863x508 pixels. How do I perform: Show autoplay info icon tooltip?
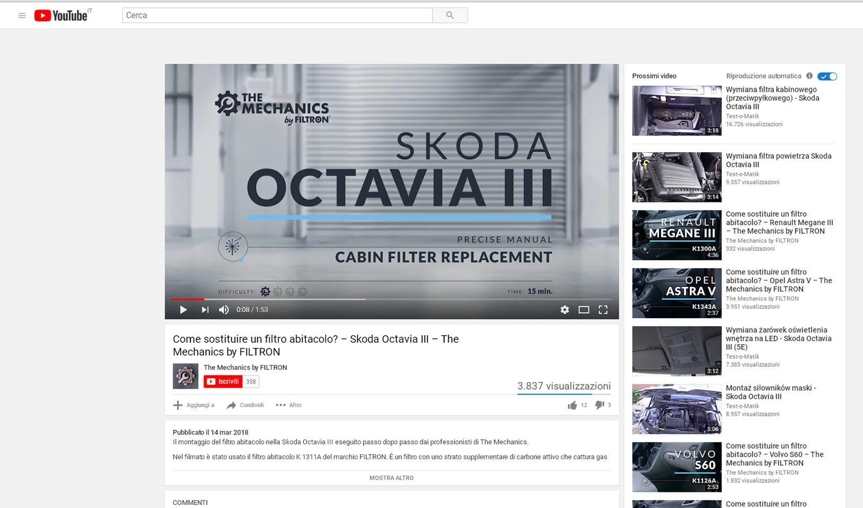tap(809, 76)
